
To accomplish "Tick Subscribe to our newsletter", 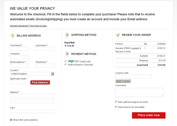I will tap(116, 107).
